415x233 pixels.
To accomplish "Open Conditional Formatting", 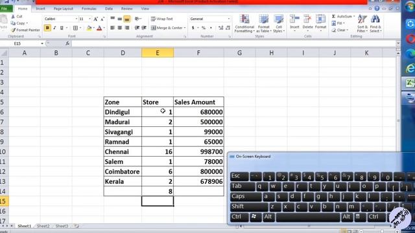I will (x=244, y=24).
